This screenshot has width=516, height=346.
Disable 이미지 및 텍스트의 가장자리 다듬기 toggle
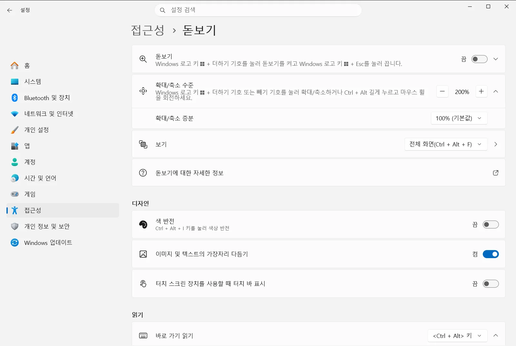click(491, 254)
